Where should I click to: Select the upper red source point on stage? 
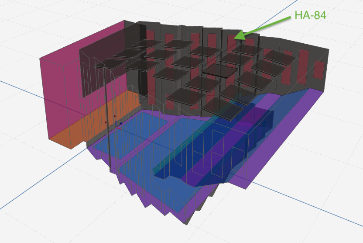115,117
